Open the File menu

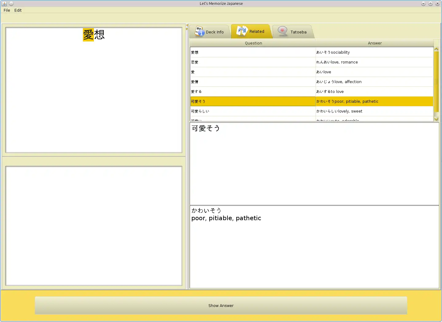click(x=7, y=10)
